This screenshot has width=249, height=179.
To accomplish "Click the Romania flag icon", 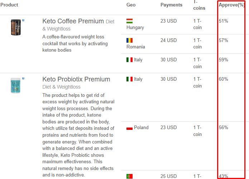I will tap(129, 41).
